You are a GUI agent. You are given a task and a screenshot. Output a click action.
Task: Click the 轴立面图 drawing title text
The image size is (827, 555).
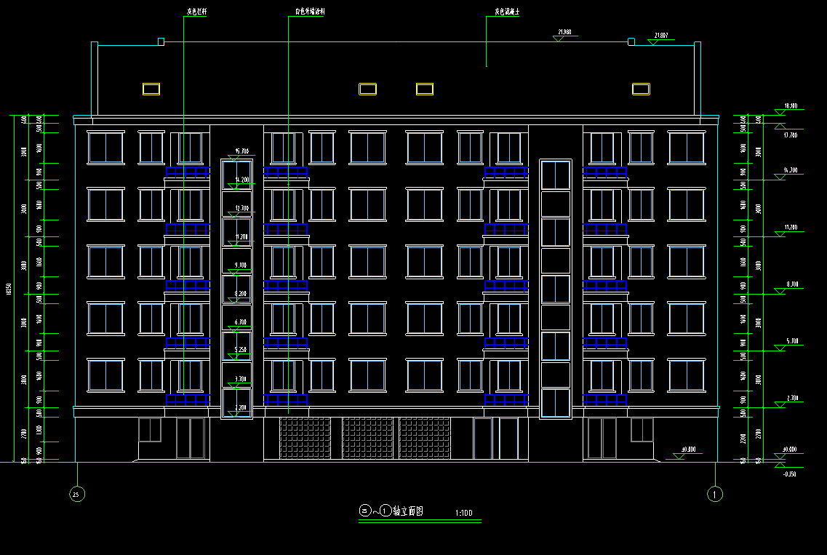(x=407, y=511)
